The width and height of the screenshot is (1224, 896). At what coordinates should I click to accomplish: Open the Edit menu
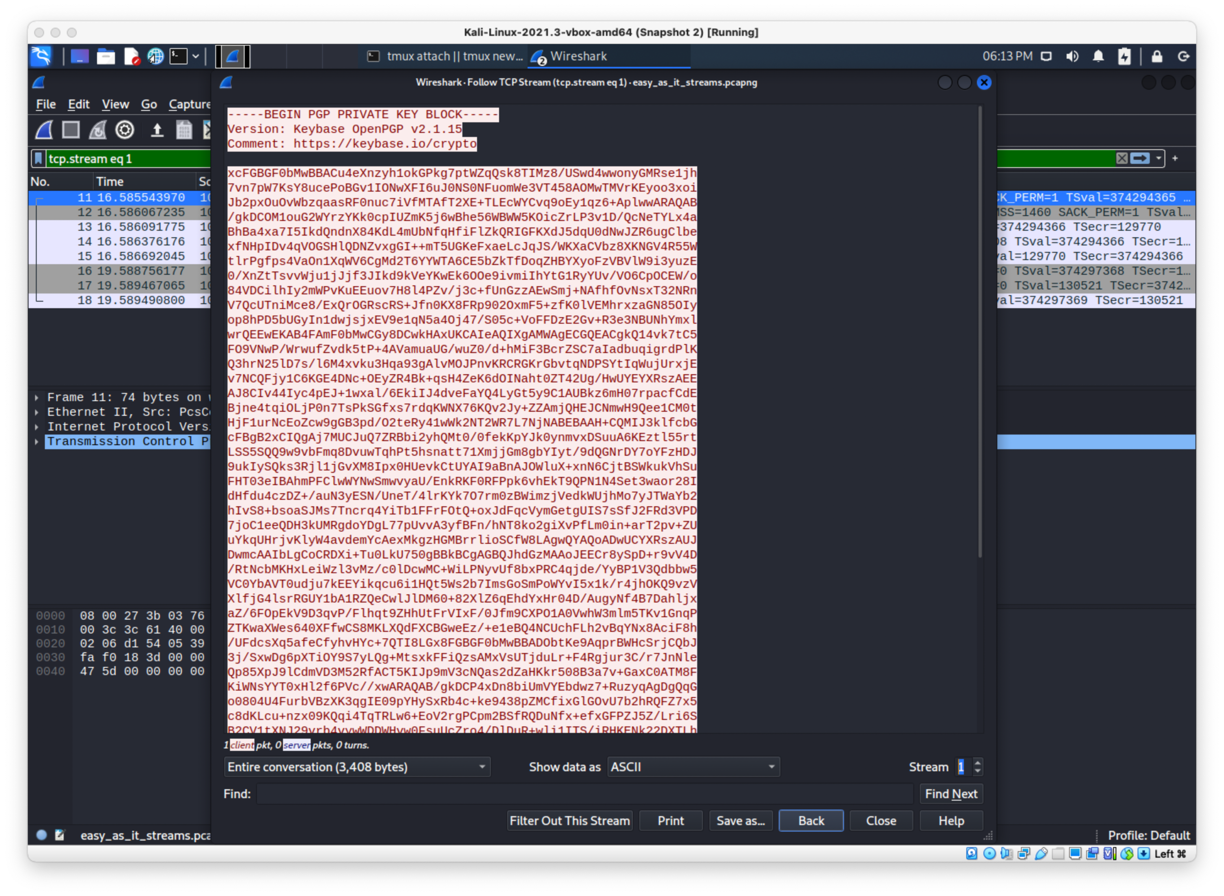coord(79,104)
